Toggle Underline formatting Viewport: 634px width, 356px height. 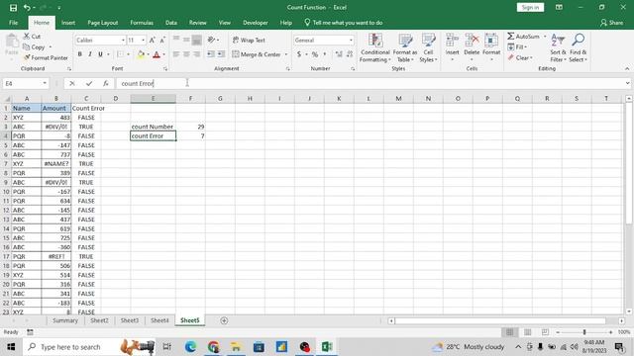pos(100,54)
